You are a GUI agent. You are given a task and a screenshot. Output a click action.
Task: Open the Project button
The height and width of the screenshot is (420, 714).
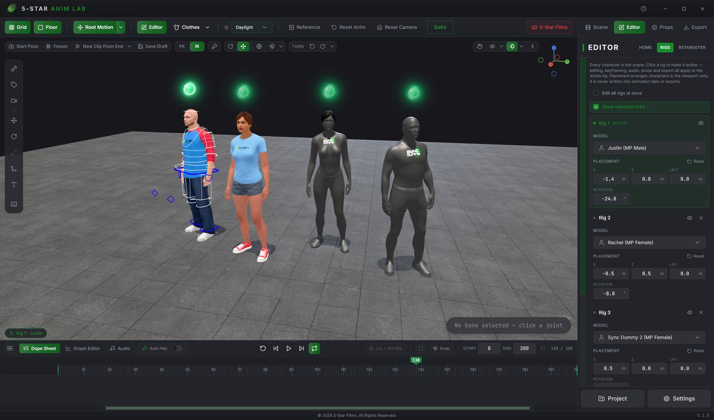pos(612,399)
